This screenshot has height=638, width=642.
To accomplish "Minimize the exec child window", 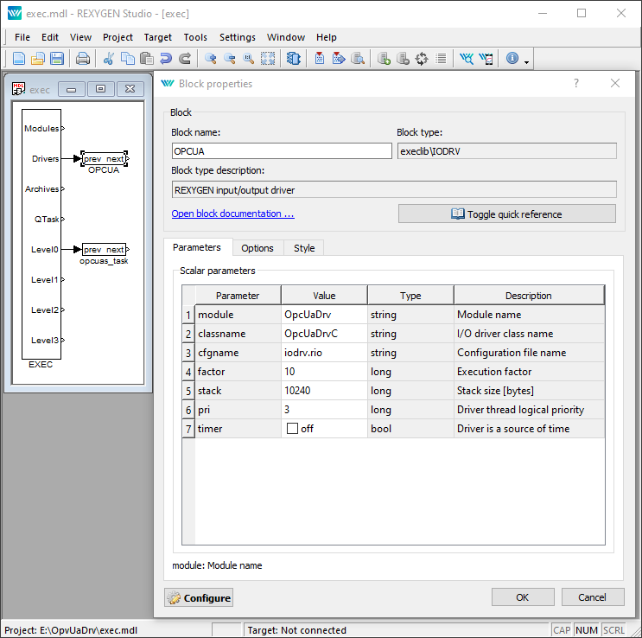I will 72,89.
